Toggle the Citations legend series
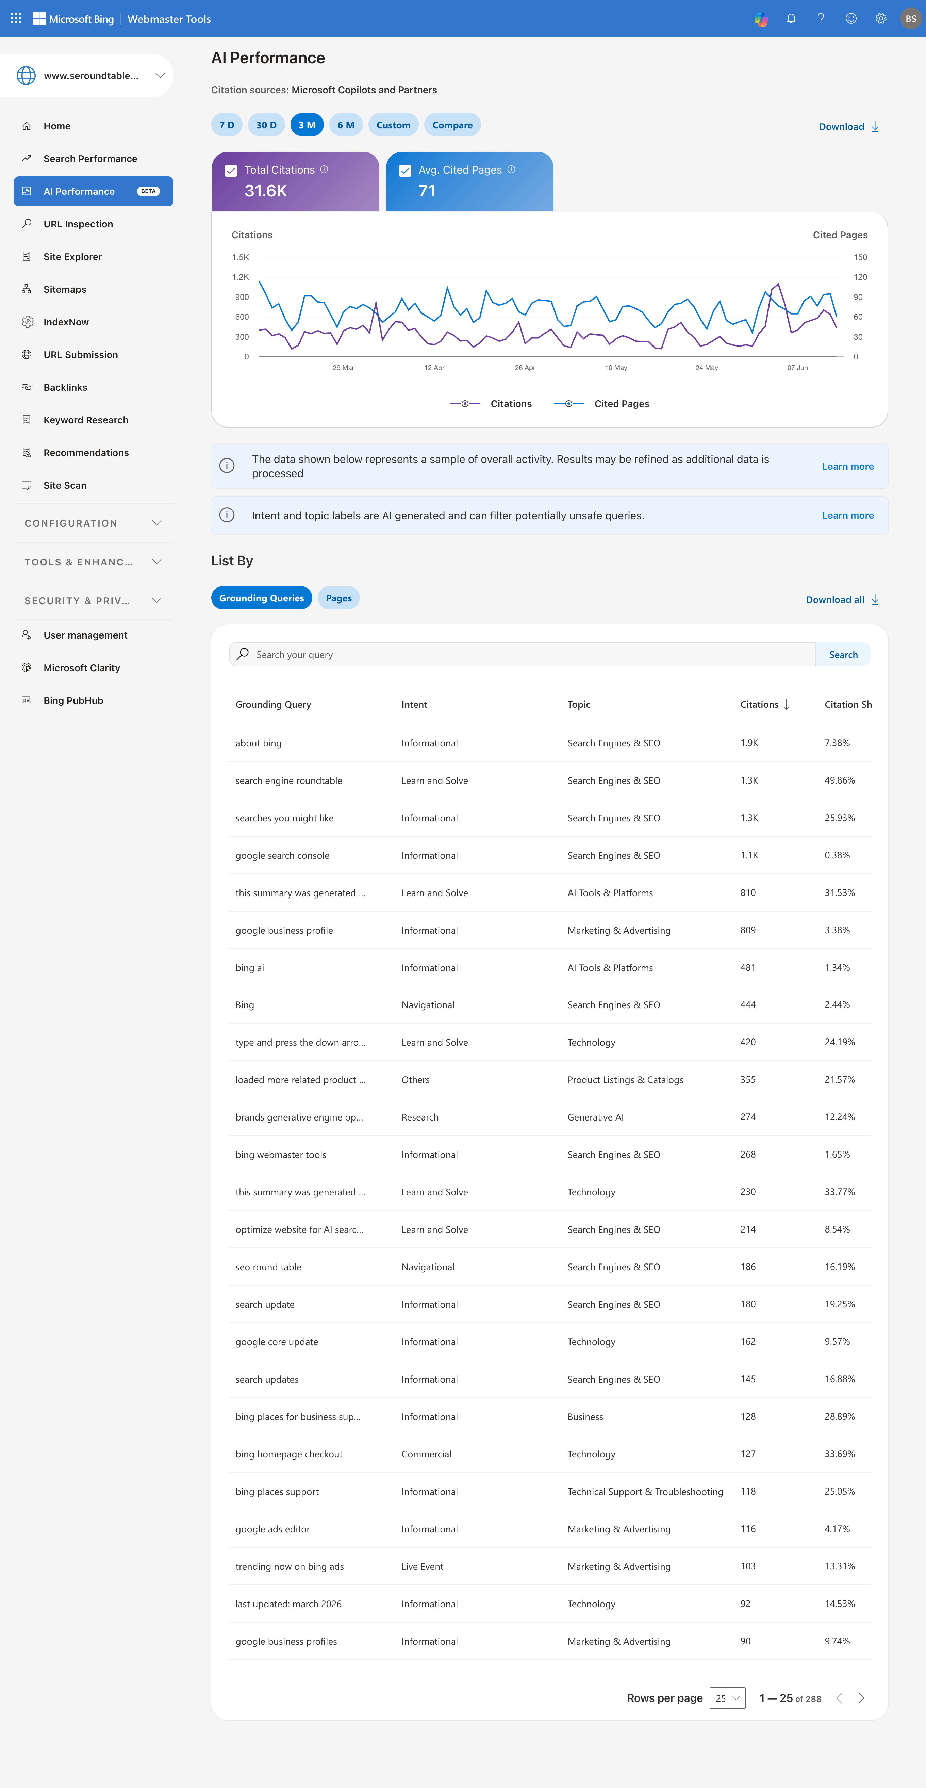 click(x=491, y=403)
